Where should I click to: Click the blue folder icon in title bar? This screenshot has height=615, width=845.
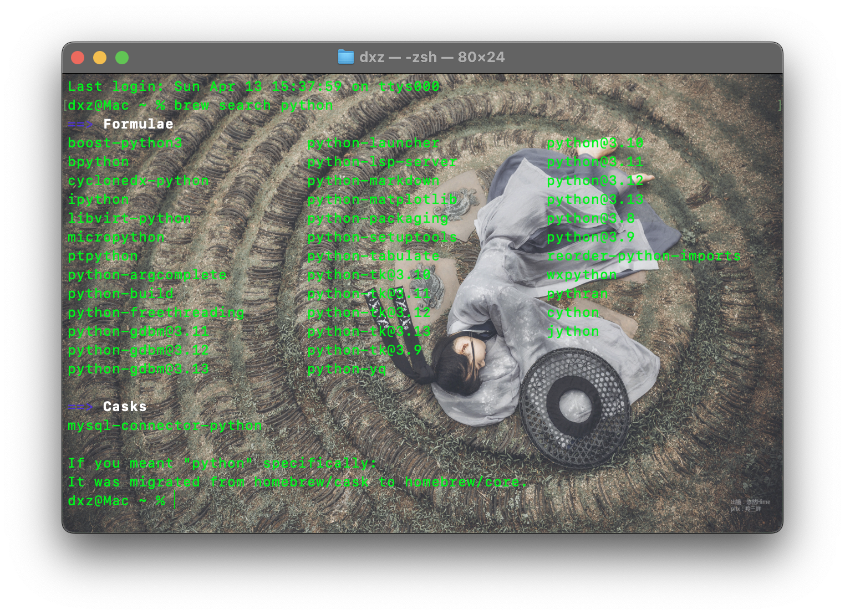click(345, 57)
